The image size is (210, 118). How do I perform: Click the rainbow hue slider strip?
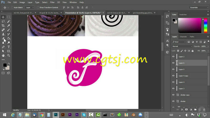coord(206,25)
